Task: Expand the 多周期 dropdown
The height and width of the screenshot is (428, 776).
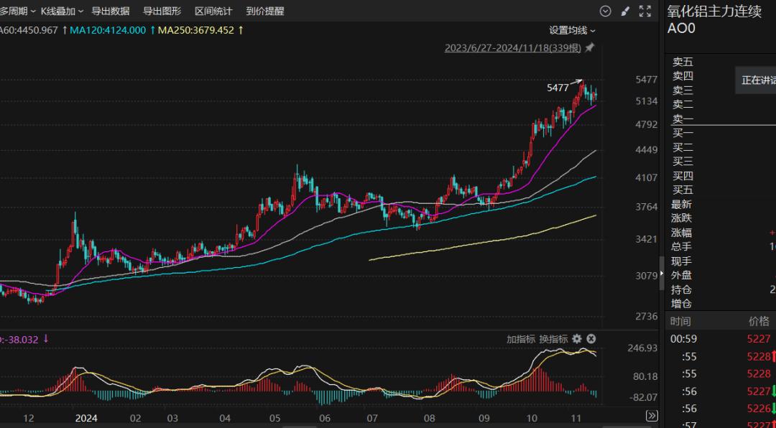Action: point(16,11)
